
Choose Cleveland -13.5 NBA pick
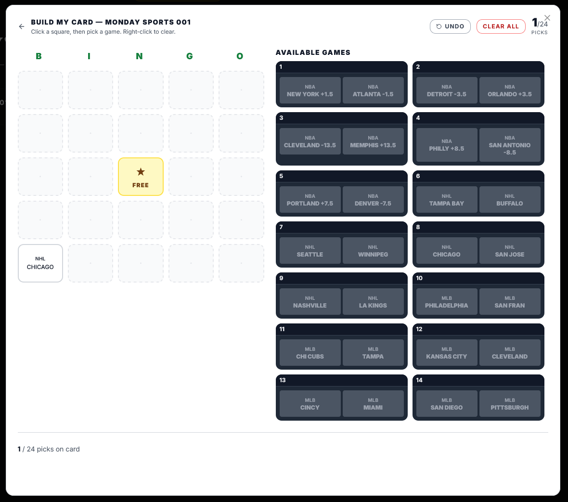coord(310,142)
